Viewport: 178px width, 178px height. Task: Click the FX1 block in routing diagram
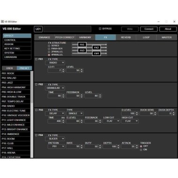(x=82, y=44)
